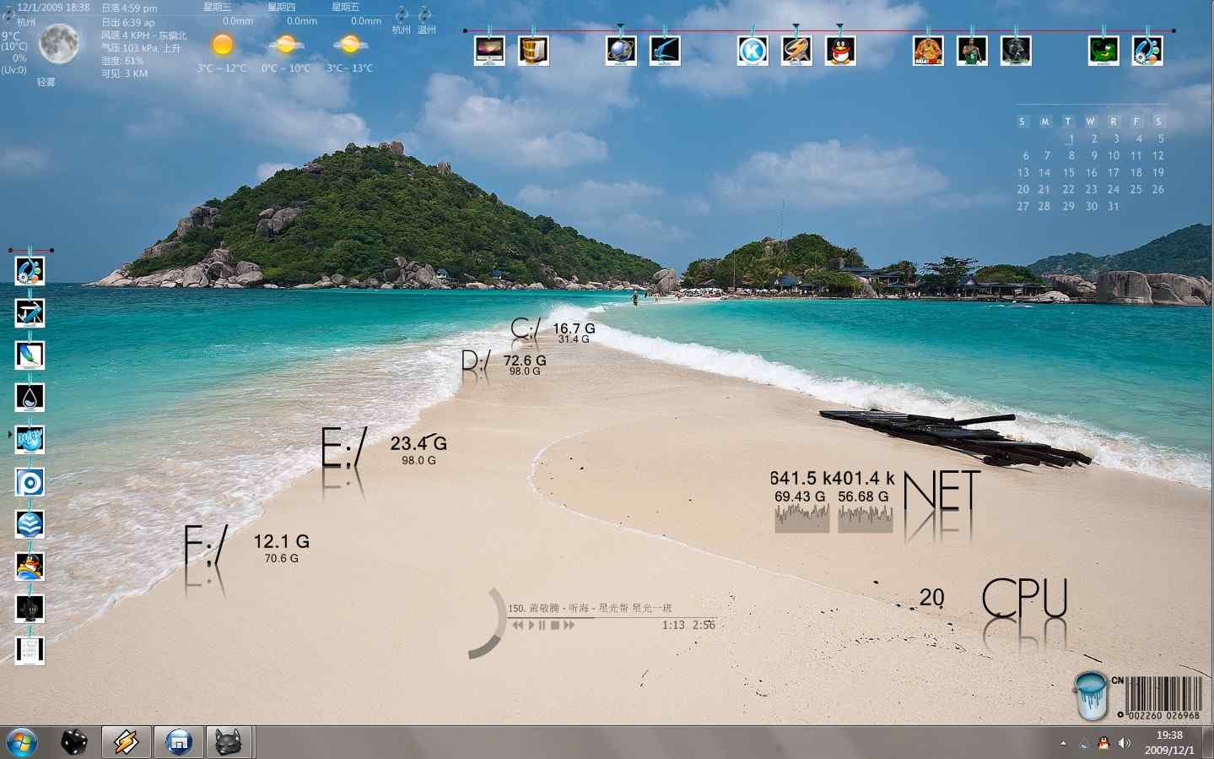Click the 星期五 cloudy forecast icon
The image size is (1214, 759).
[x=350, y=44]
